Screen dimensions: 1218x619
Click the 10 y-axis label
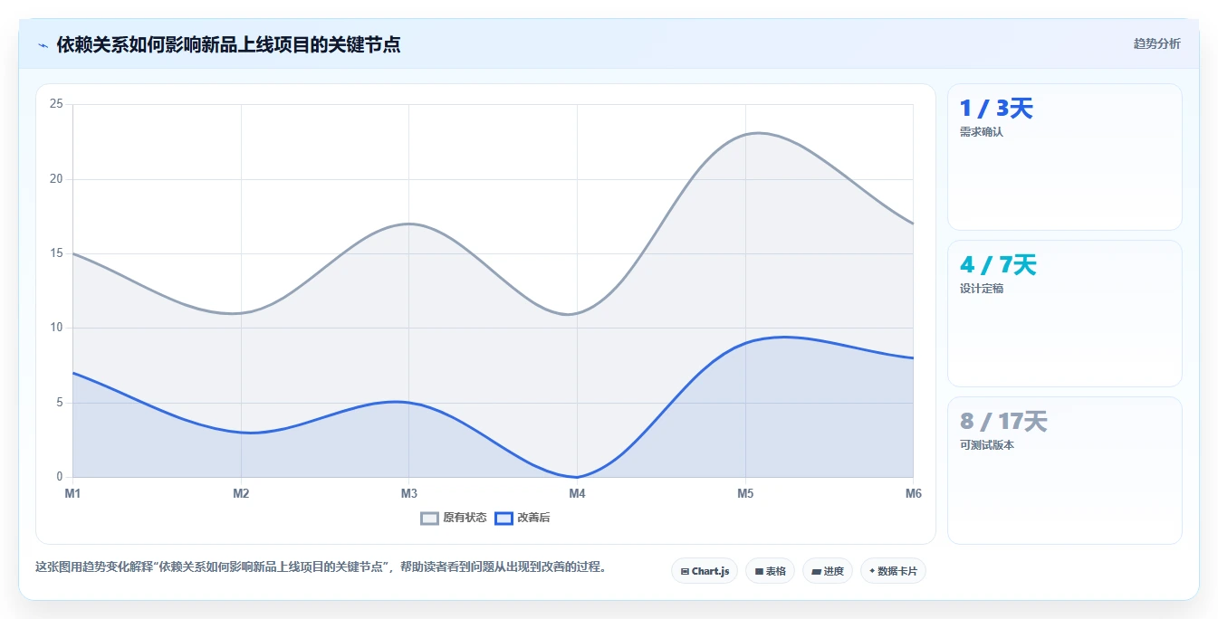(x=56, y=328)
